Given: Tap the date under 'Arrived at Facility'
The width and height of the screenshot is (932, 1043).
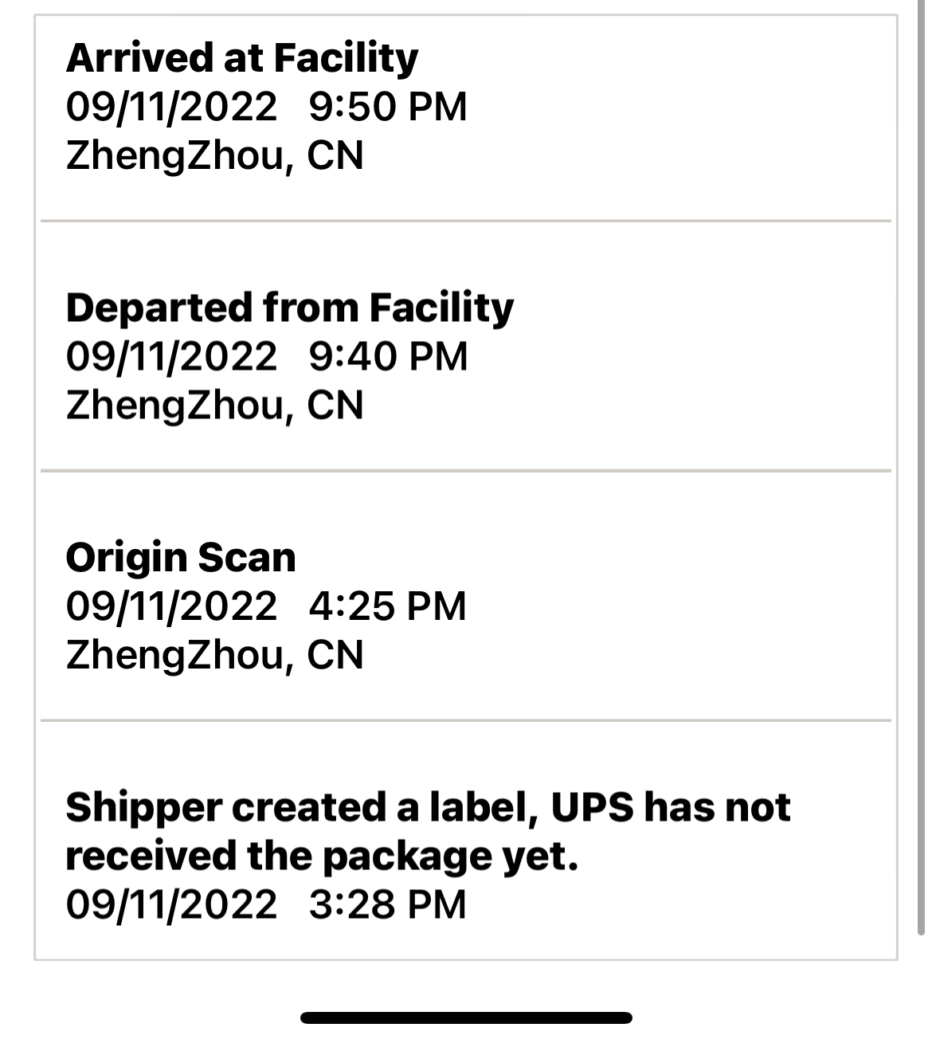Looking at the screenshot, I should click(171, 107).
